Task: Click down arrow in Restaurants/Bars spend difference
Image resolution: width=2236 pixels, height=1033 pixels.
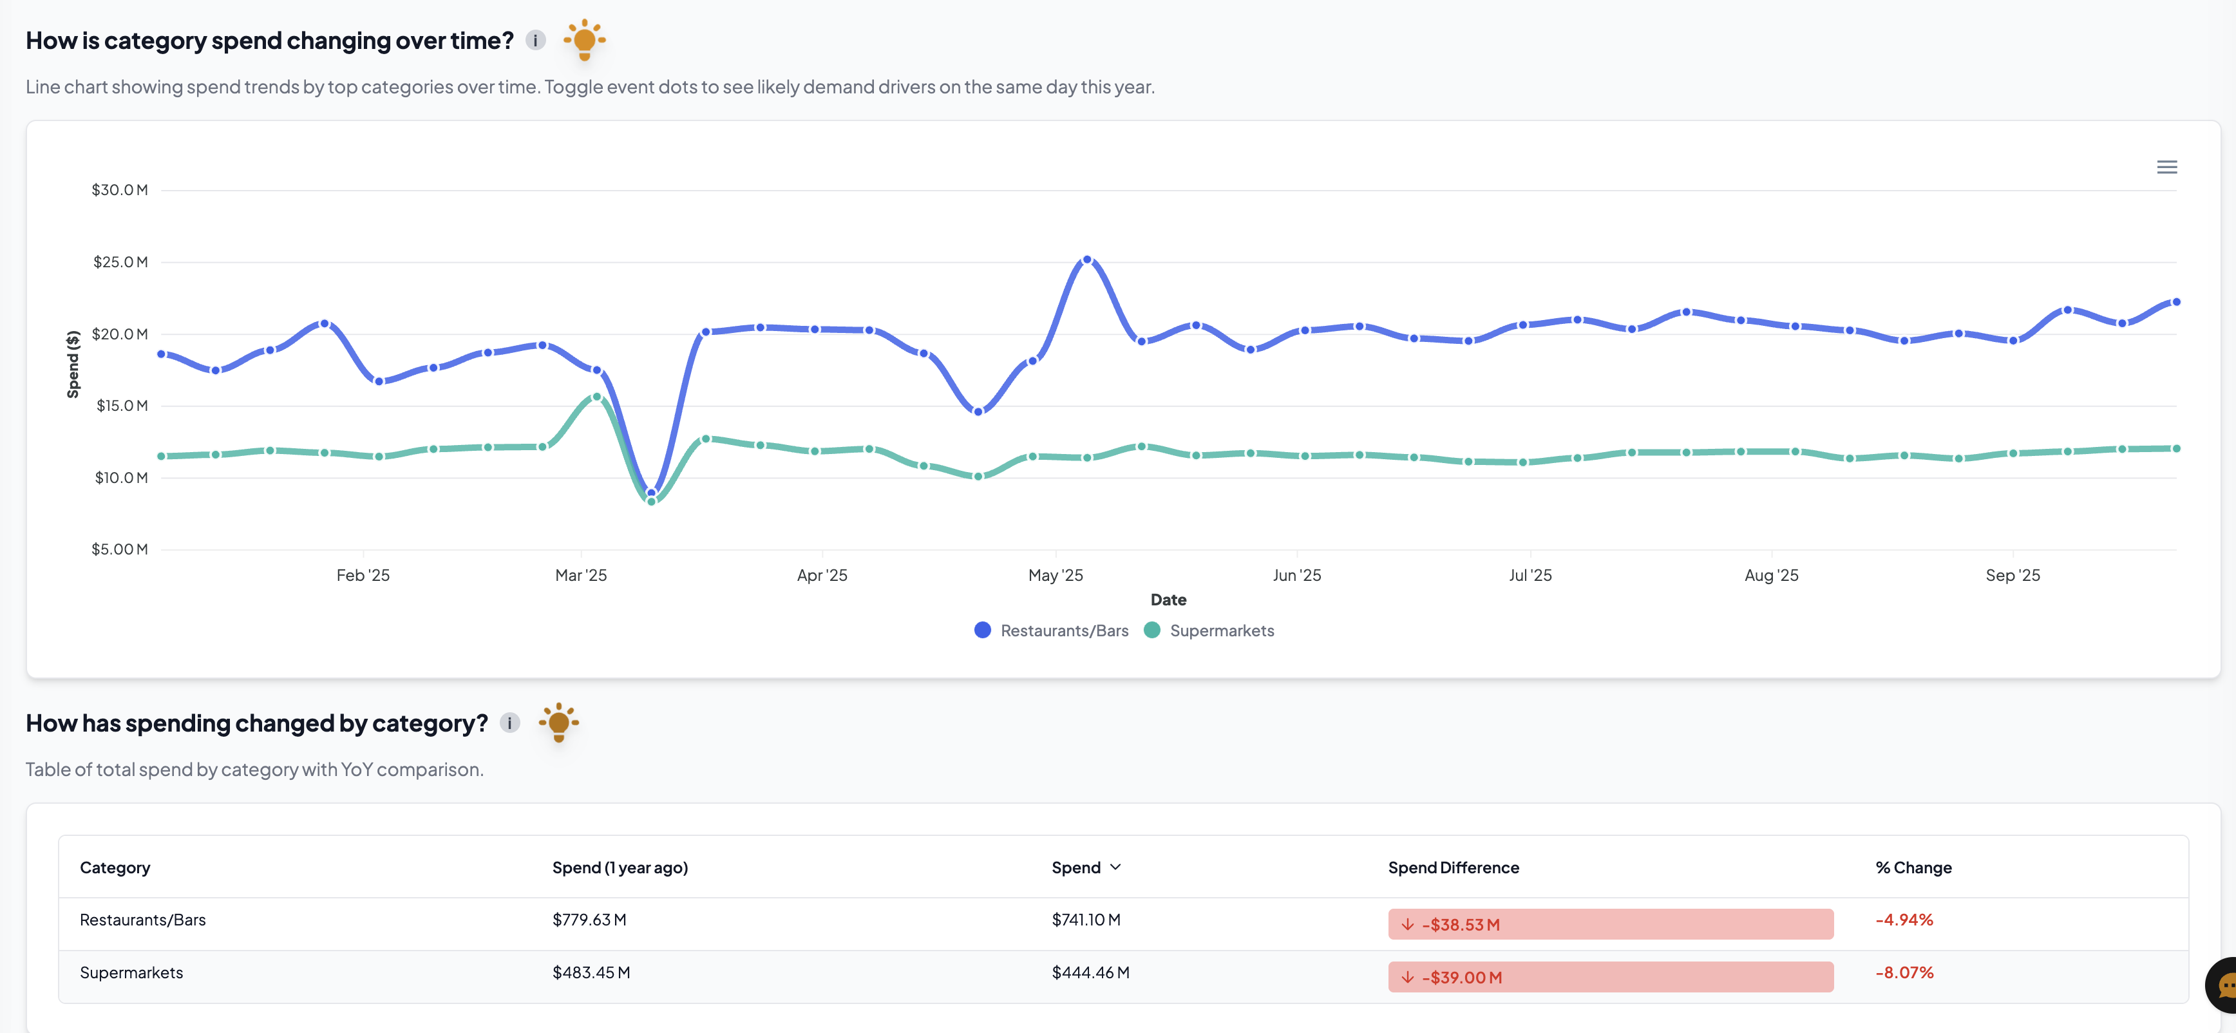Action: pos(1407,925)
